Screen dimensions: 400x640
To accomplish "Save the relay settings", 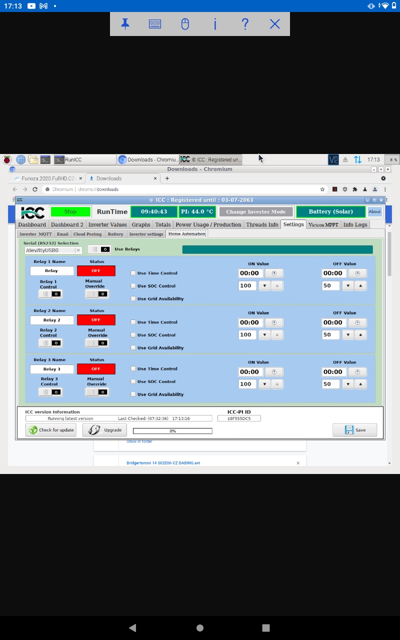I will tap(355, 430).
